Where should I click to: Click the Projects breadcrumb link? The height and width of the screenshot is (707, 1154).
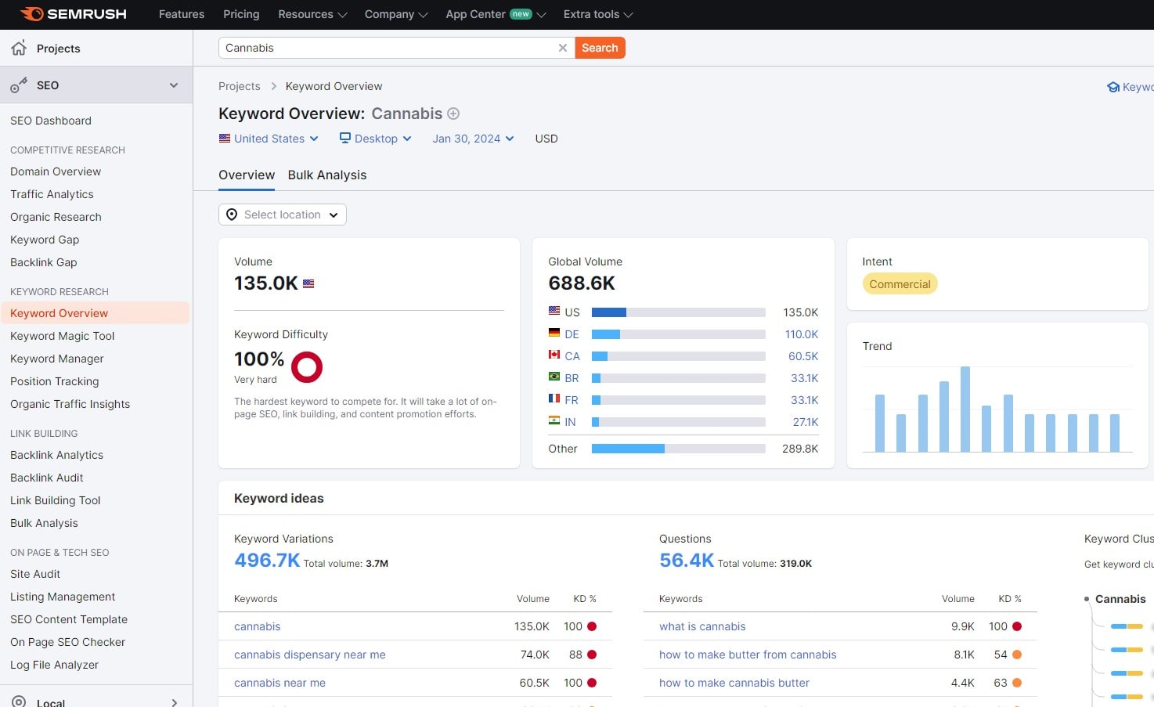point(240,86)
